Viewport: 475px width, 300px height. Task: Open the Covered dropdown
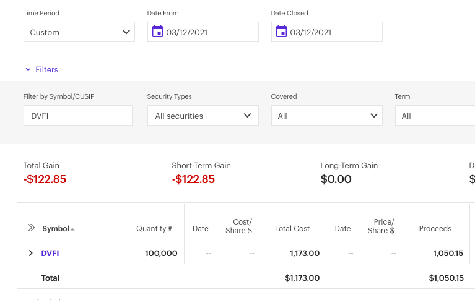point(326,116)
